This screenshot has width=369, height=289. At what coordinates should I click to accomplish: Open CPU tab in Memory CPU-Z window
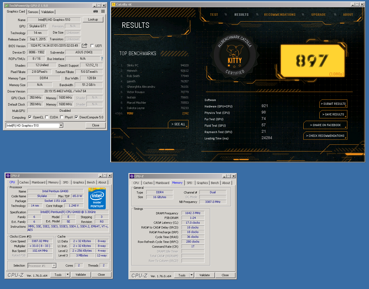[x=136, y=183]
